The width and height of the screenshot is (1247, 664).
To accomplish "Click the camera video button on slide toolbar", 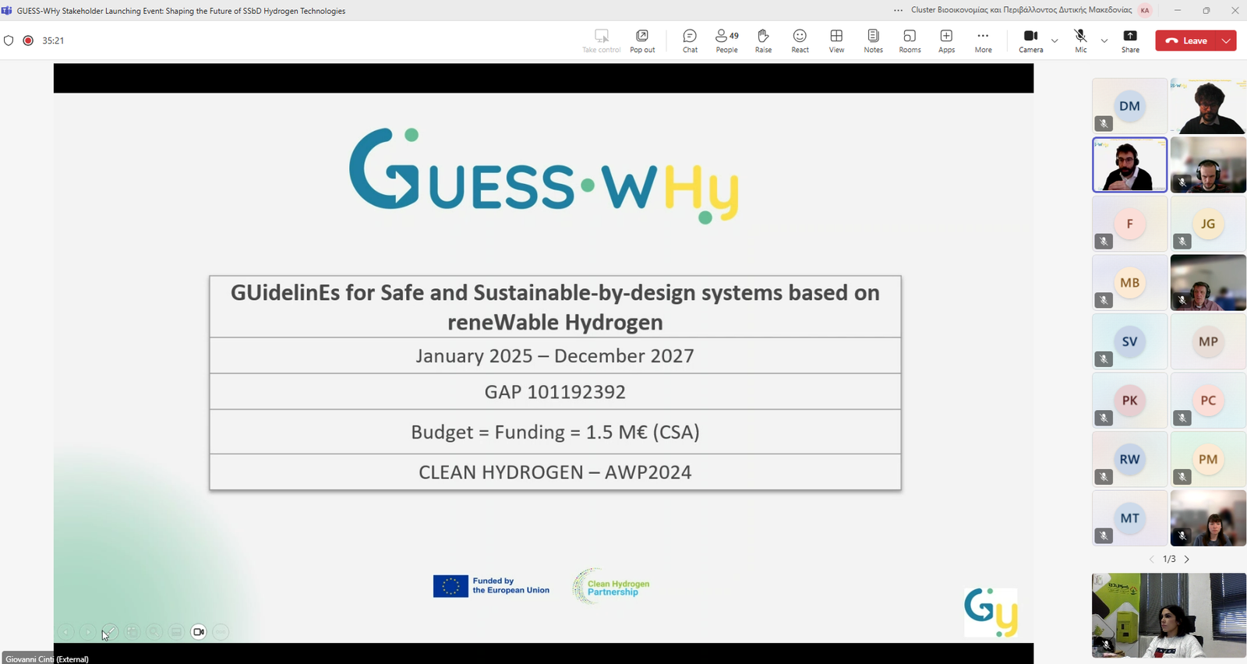I will (x=199, y=632).
